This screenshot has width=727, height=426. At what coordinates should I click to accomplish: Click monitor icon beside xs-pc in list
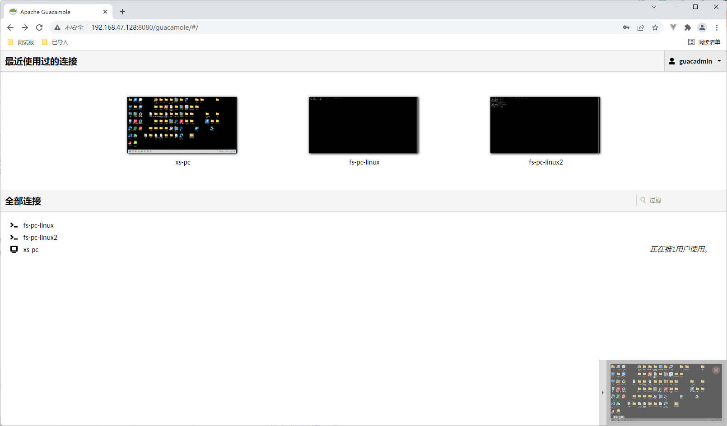(14, 249)
